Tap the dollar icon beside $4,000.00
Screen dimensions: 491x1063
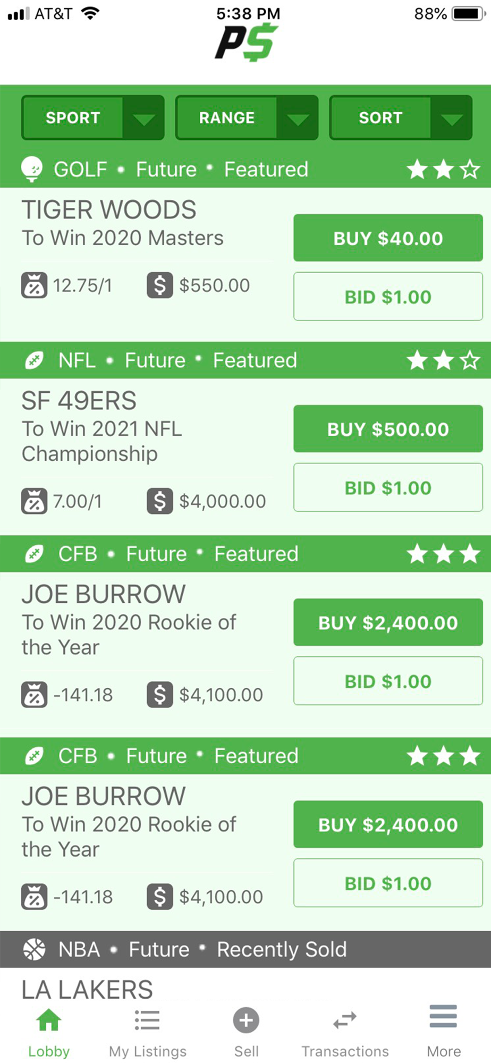pyautogui.click(x=159, y=501)
